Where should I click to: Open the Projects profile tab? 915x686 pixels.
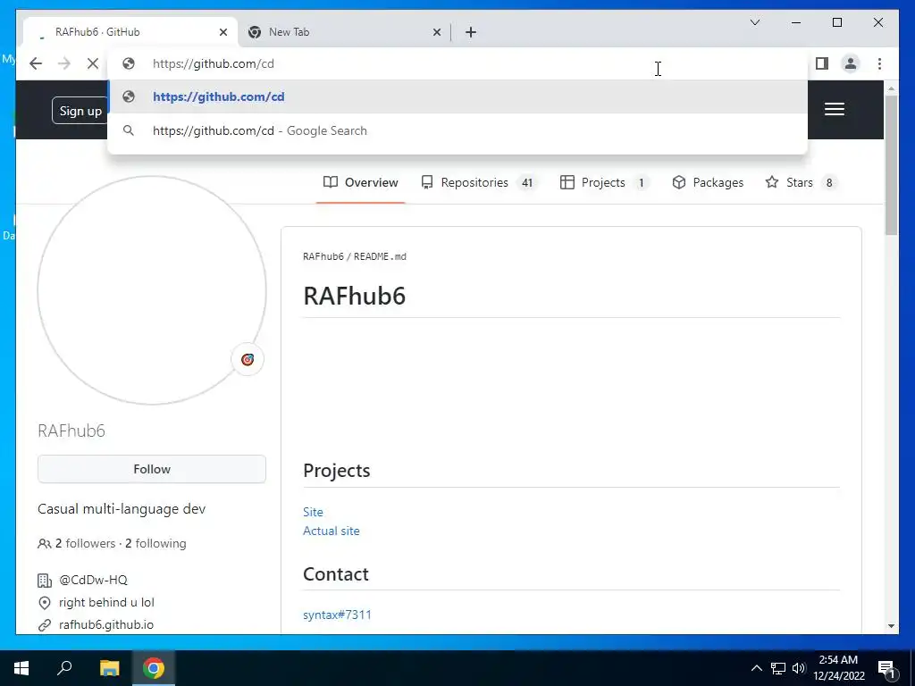tap(604, 182)
